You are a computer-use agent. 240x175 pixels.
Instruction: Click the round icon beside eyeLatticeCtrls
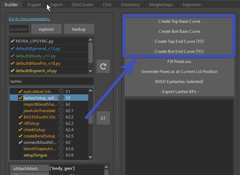61,92
